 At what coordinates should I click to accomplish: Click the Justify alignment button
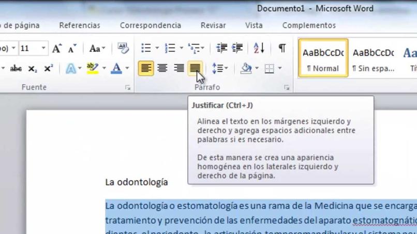[195, 68]
